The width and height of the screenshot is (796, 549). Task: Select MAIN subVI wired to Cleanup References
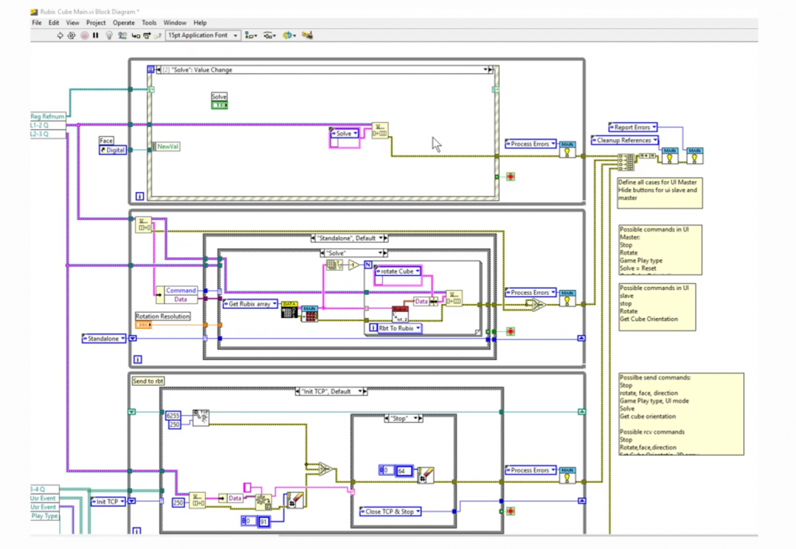669,156
